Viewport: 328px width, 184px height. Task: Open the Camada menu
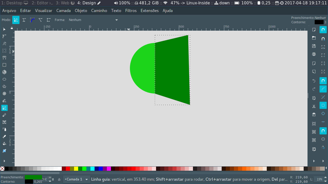[x=64, y=10]
